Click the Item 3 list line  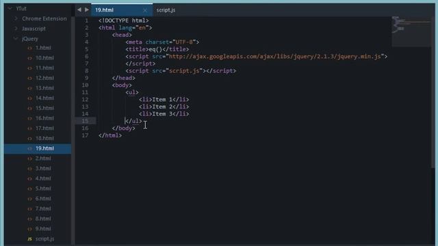point(164,114)
